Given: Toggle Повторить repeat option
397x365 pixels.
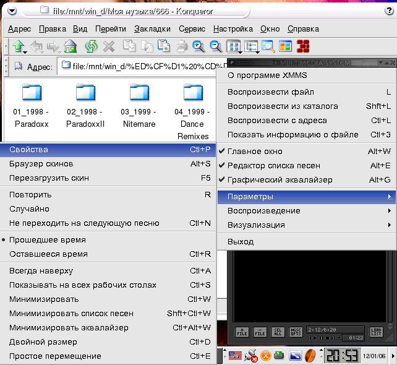Looking at the screenshot, I should pyautogui.click(x=108, y=194).
